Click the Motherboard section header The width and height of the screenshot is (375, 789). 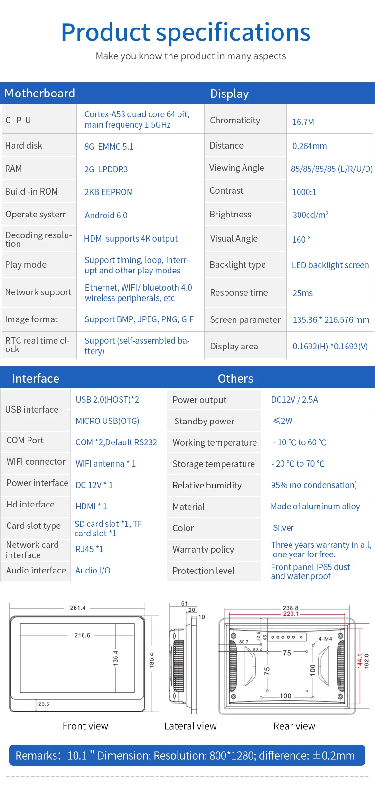(x=40, y=93)
